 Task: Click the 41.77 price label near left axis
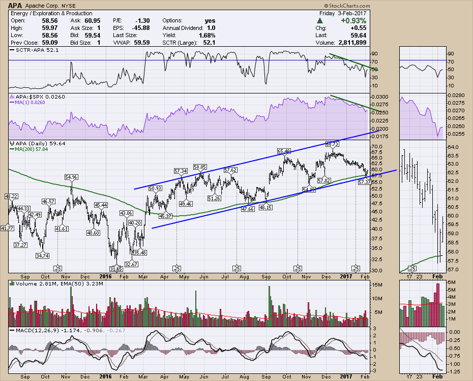pos(7,228)
